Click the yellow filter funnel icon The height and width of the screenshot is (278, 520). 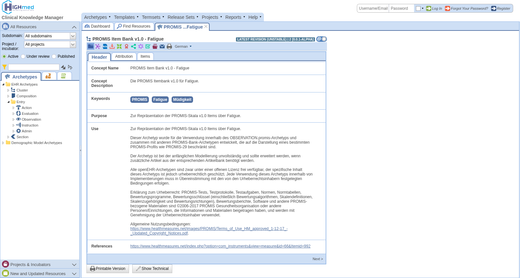[5, 67]
